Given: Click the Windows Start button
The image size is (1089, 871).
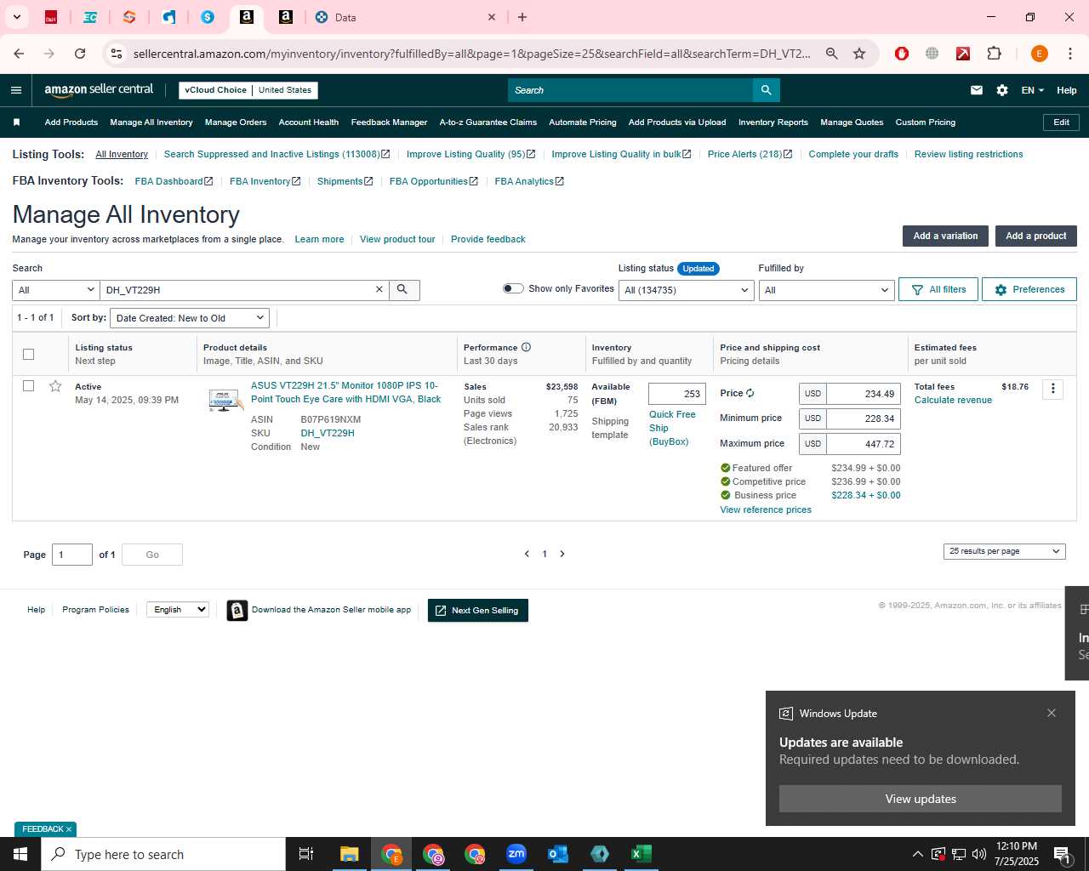Looking at the screenshot, I should pos(20,854).
